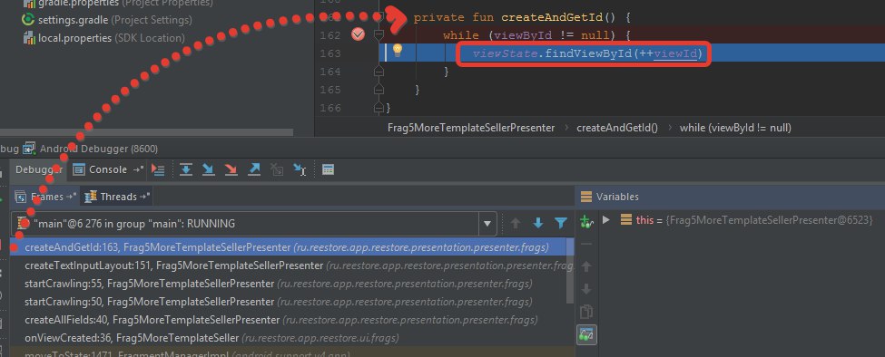
Task: Expand the 'this' variable node
Action: click(606, 219)
